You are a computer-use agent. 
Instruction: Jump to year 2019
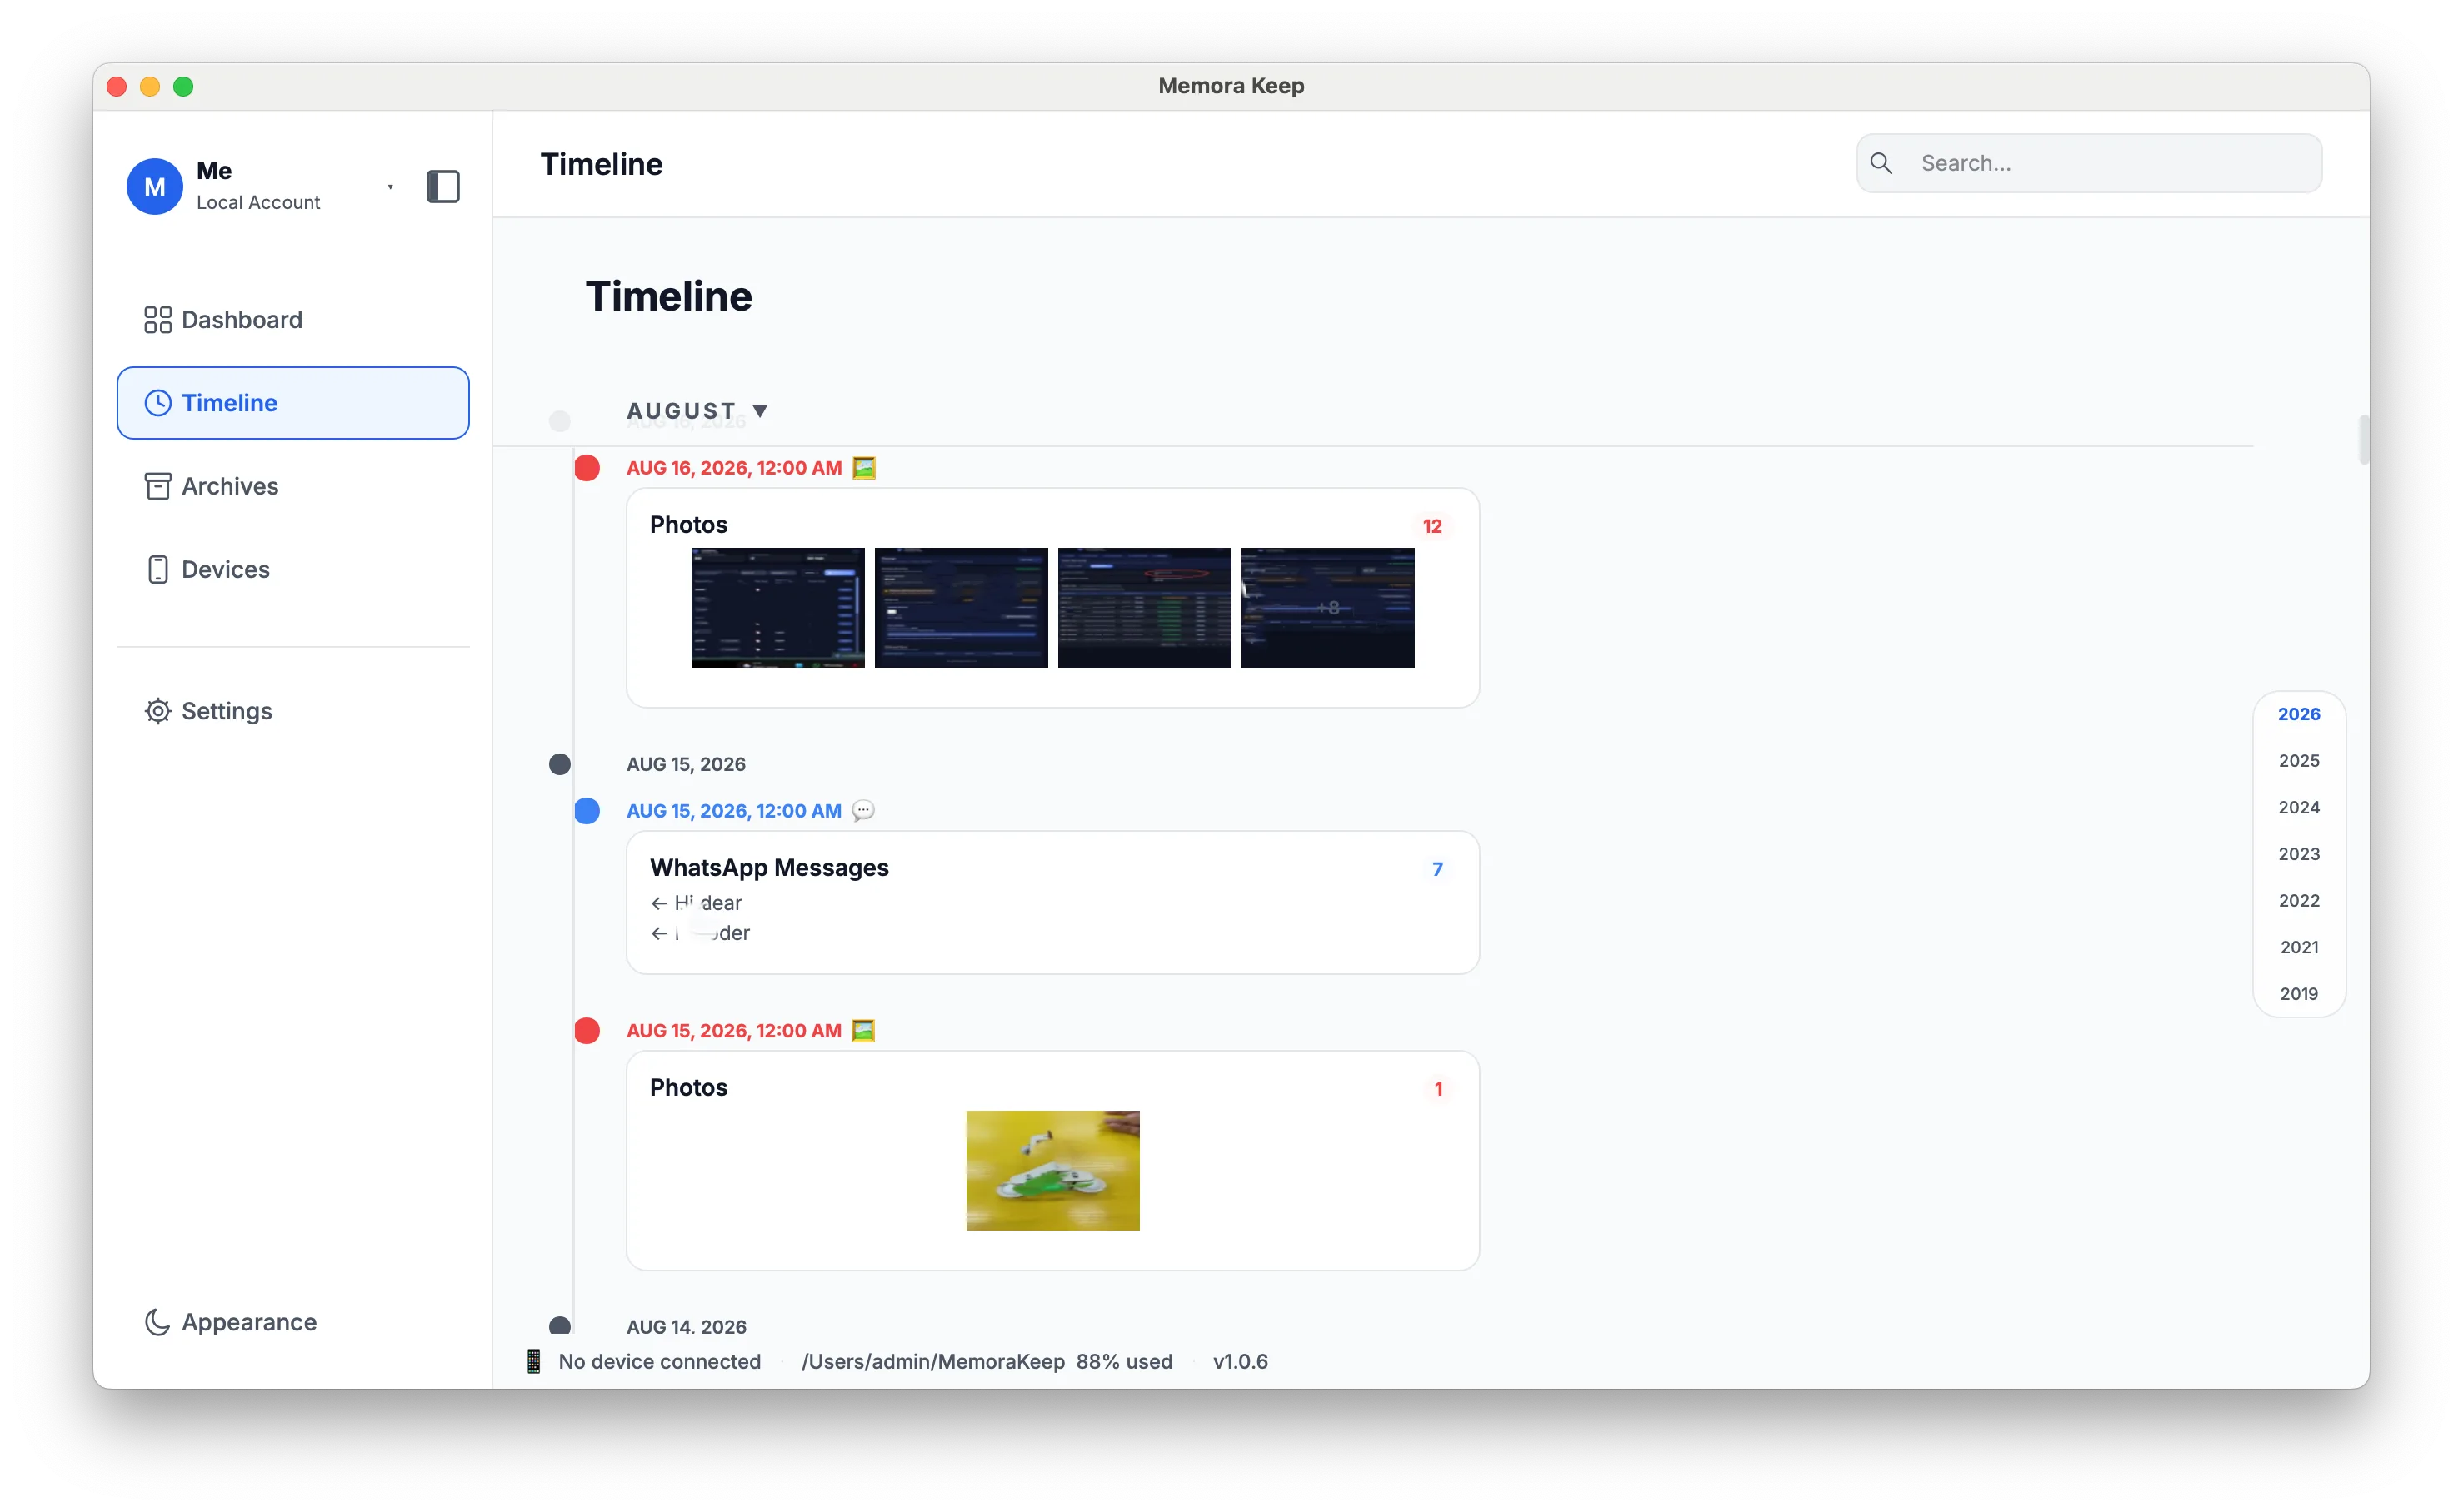pyautogui.click(x=2299, y=994)
